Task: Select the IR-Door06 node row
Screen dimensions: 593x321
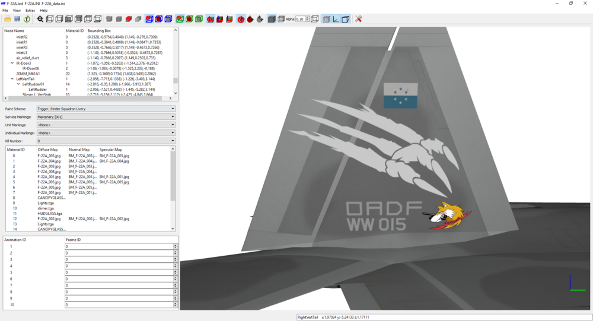Action: point(88,68)
